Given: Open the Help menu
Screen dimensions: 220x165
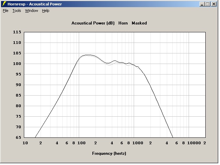Looking at the screenshot, I should tap(46, 11).
